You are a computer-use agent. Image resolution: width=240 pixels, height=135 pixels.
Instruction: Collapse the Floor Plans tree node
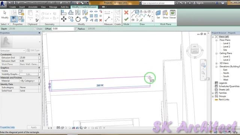coord(216,40)
